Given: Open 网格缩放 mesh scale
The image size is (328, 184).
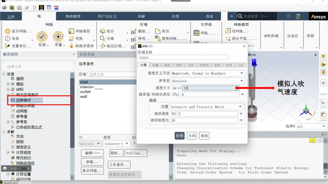Looking at the screenshot, I should pyautogui.click(x=80, y=31).
